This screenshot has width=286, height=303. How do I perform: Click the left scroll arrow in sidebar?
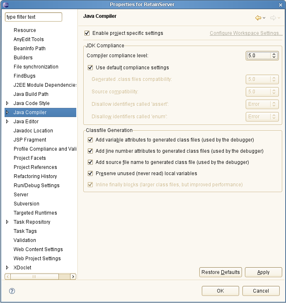tap(7, 276)
